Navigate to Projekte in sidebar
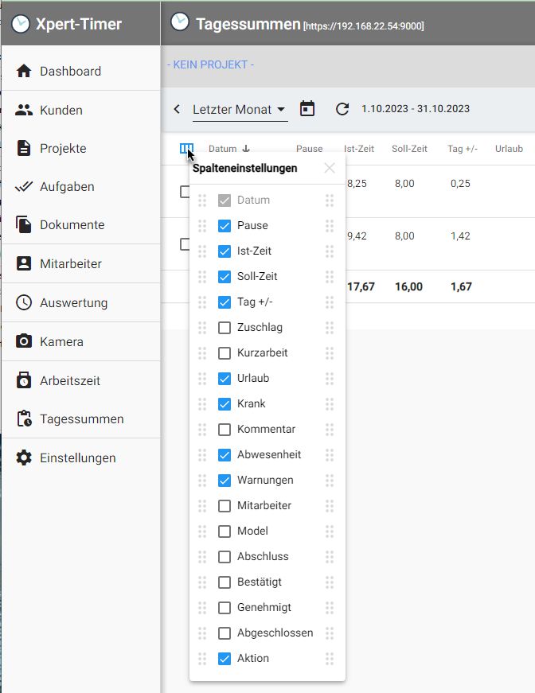 63,148
